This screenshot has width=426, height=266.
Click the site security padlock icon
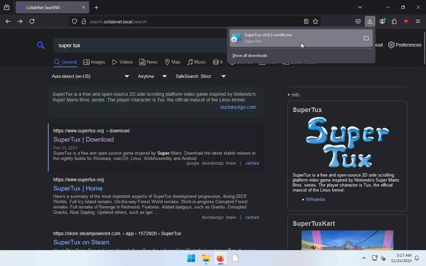click(84, 21)
